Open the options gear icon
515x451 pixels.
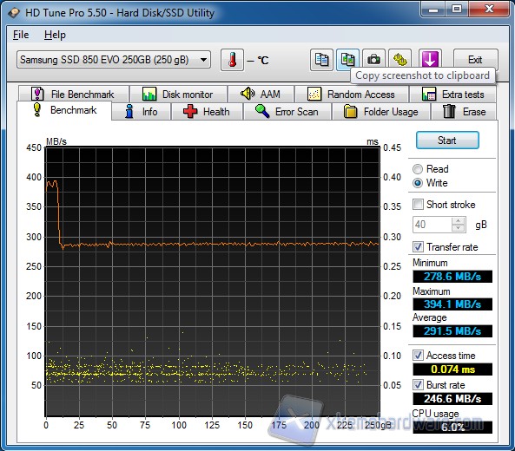tap(400, 60)
